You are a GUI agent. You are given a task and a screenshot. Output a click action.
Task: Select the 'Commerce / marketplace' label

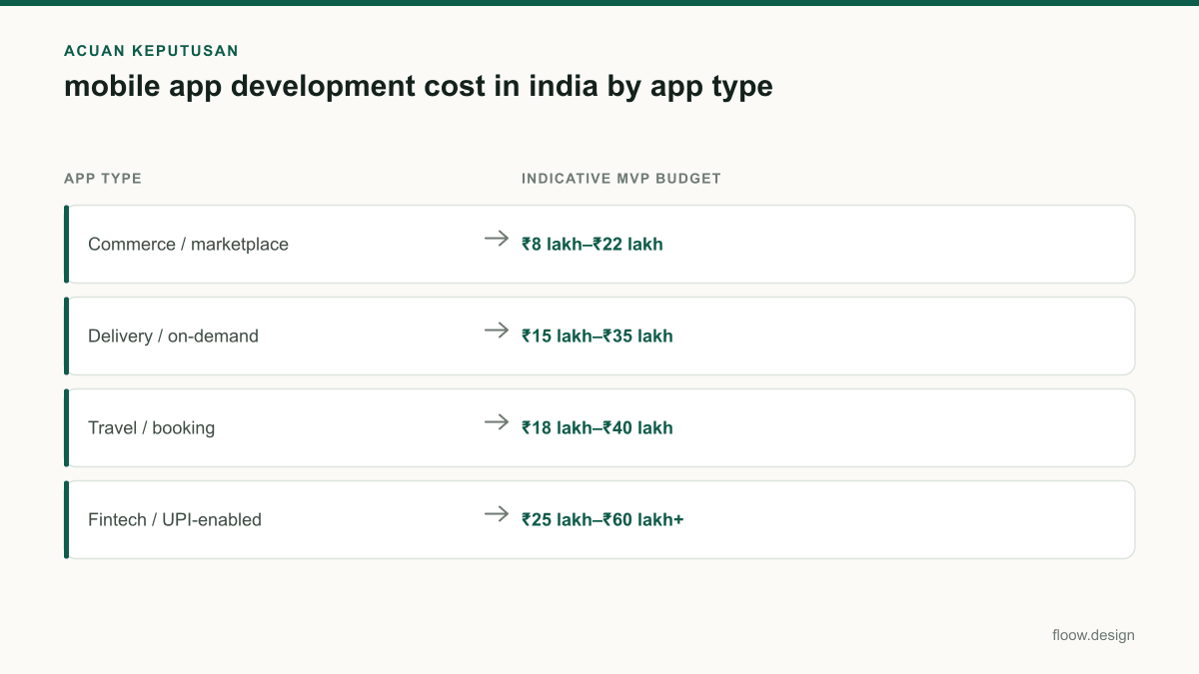[x=188, y=245]
